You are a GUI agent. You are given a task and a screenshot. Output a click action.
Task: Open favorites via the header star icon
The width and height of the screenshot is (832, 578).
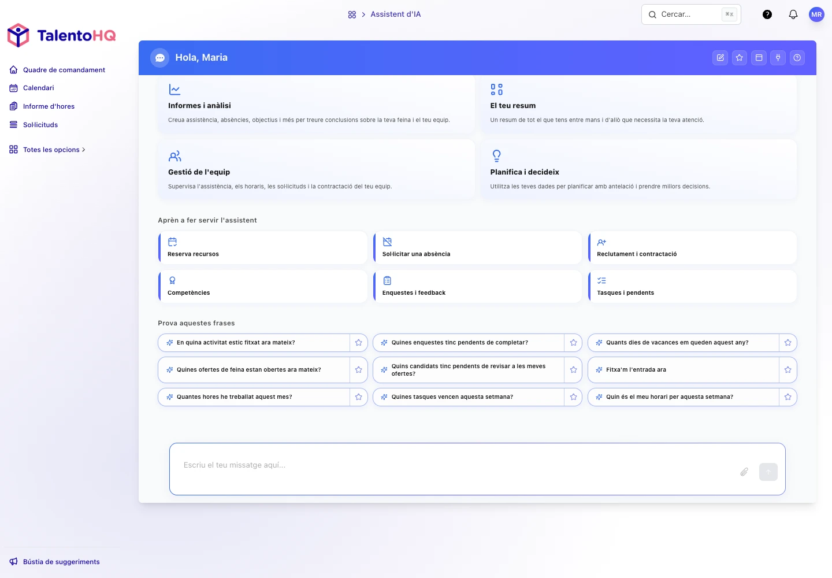[740, 58]
